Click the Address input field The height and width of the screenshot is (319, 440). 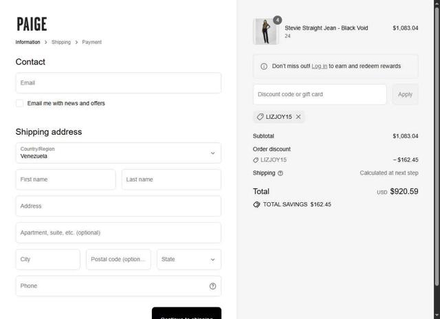pos(118,206)
